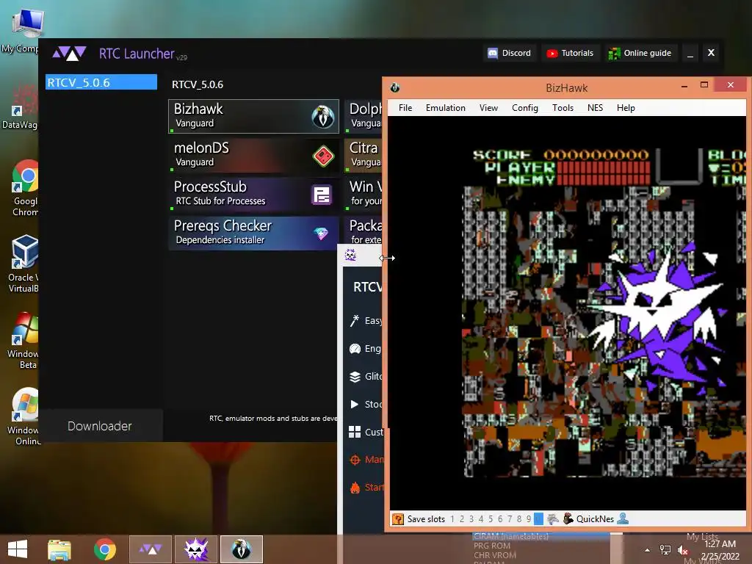The height and width of the screenshot is (564, 752).
Task: Open Prereqs Checker dependencies installer
Action: (x=253, y=233)
